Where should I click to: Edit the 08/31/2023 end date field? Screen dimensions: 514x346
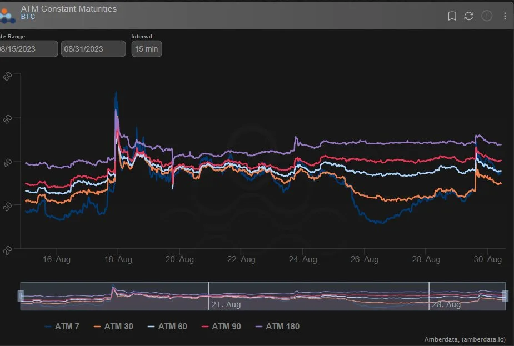(x=93, y=49)
